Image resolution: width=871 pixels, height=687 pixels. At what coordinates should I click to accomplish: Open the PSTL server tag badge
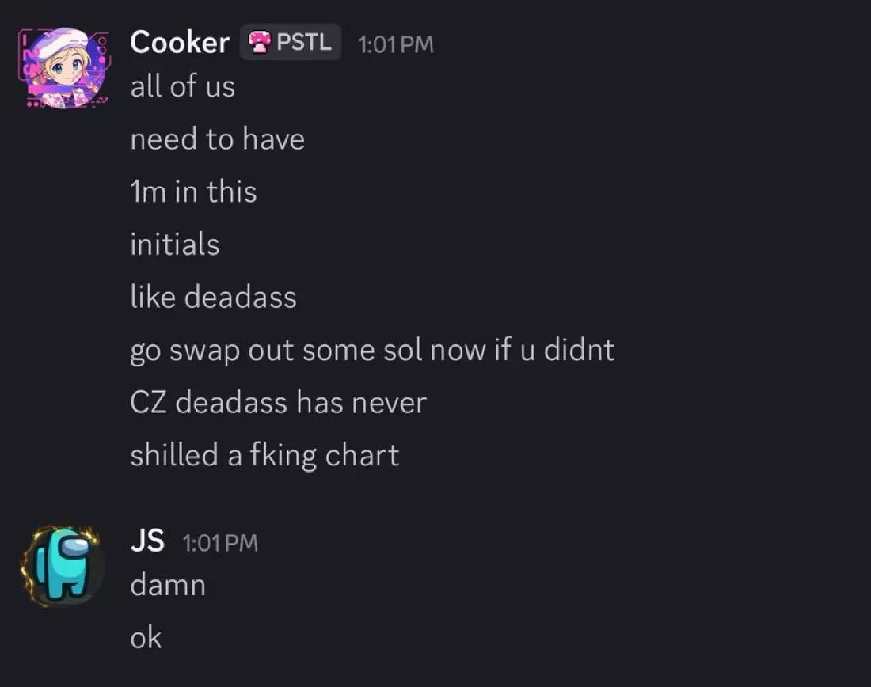(290, 42)
